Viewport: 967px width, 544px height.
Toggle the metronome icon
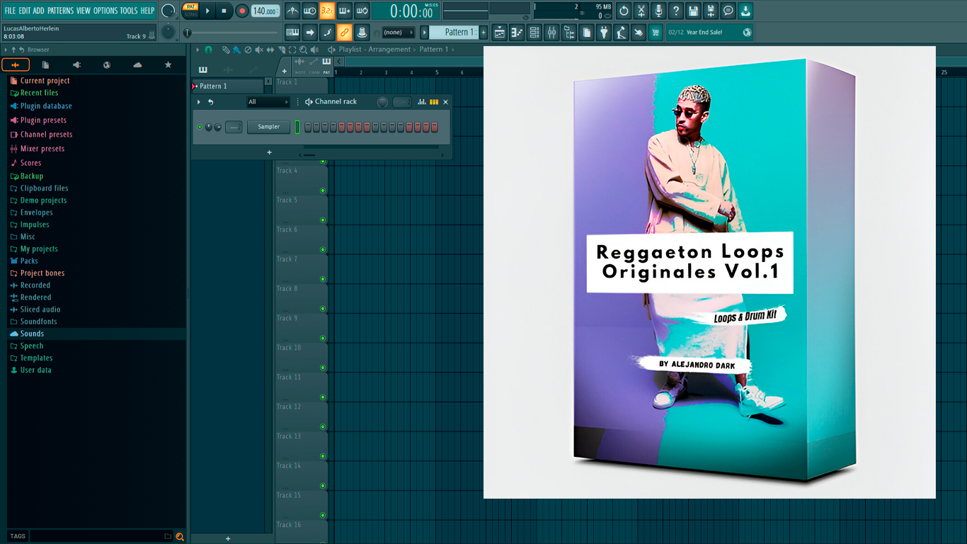point(292,11)
